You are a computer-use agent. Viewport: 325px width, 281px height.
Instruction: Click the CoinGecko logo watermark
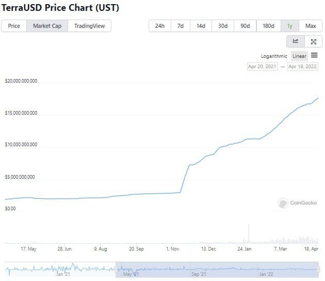[x=297, y=203]
